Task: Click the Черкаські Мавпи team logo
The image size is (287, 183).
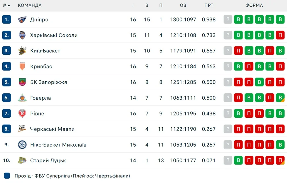Action: pos(22,129)
